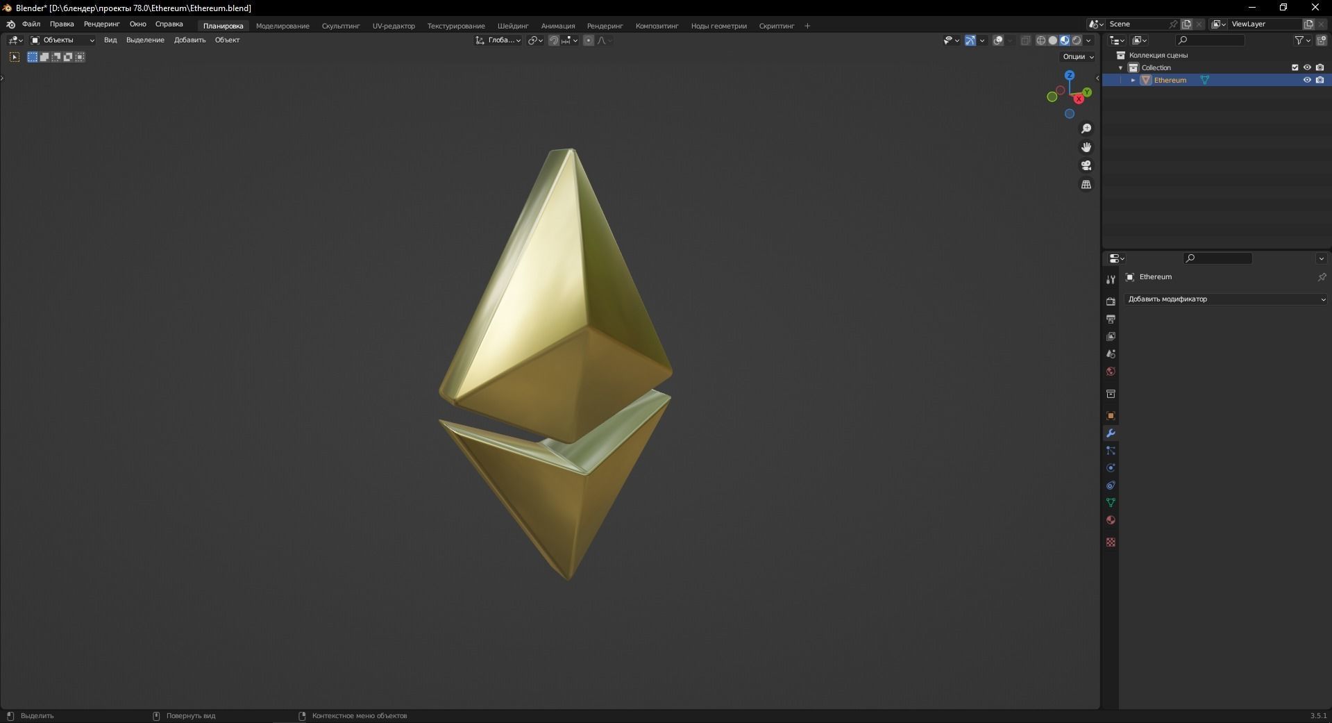Disable Collection in renders camera icon
The height and width of the screenshot is (723, 1332).
(x=1320, y=67)
